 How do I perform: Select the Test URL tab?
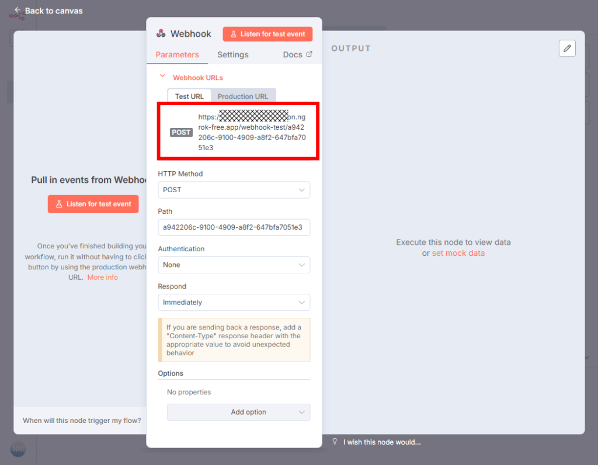[x=189, y=96]
